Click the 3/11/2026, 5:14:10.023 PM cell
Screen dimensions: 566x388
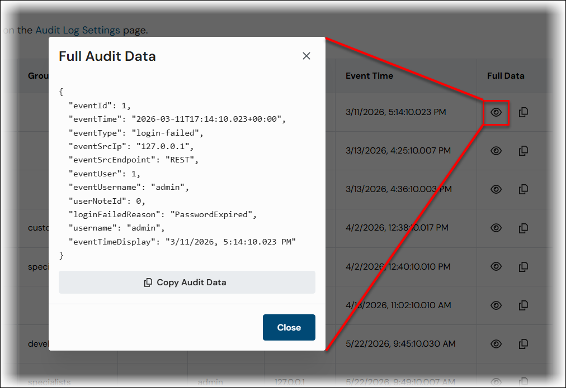395,112
